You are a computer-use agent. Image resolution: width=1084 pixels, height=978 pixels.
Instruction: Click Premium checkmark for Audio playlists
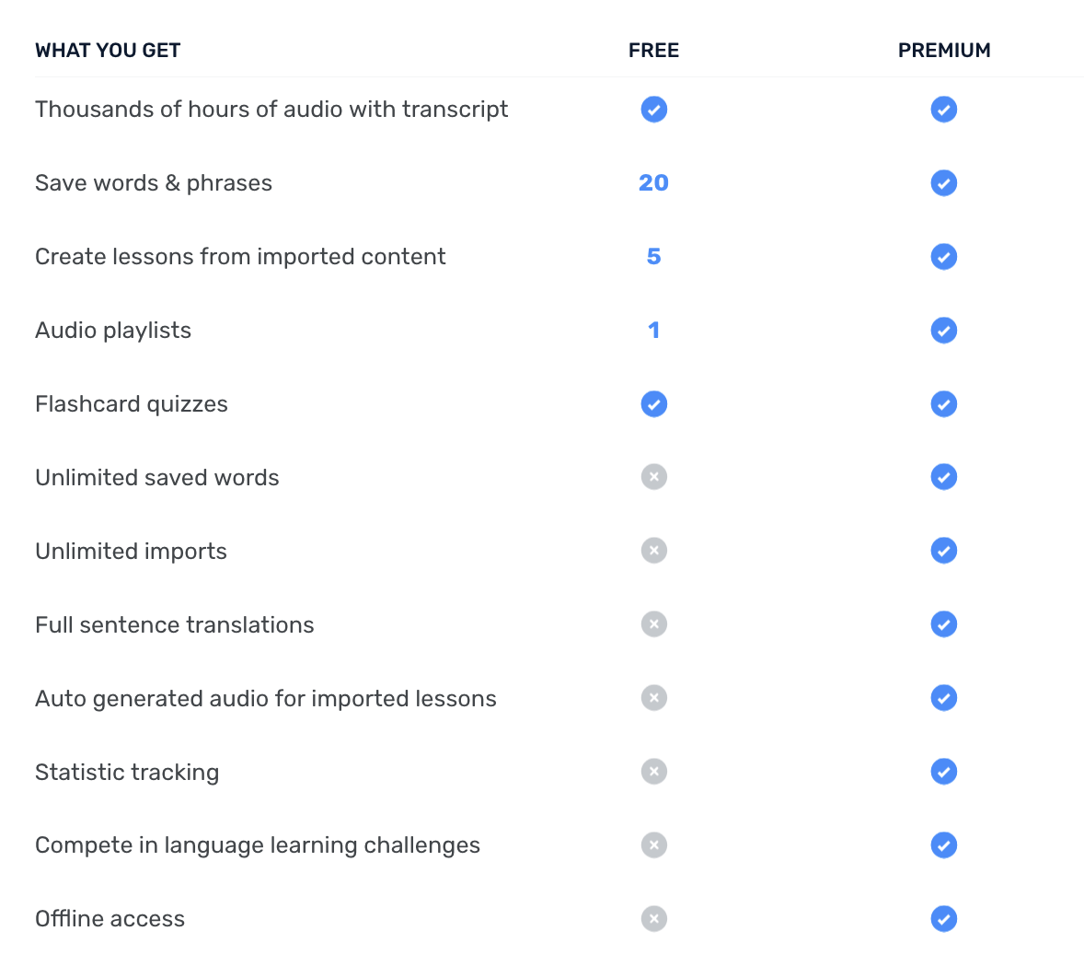(x=943, y=331)
